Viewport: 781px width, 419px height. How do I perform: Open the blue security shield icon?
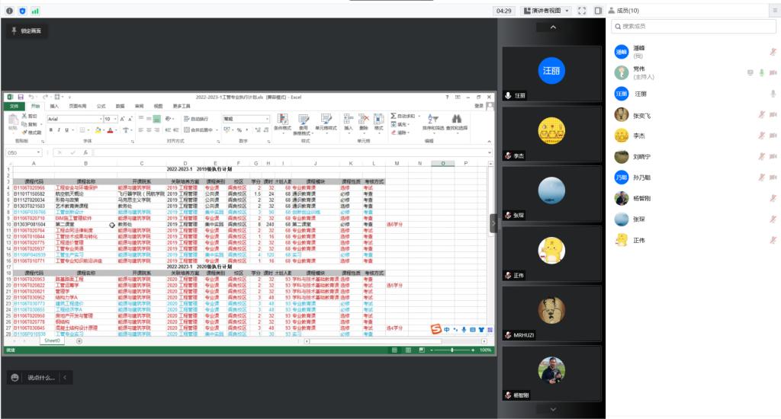(x=22, y=11)
